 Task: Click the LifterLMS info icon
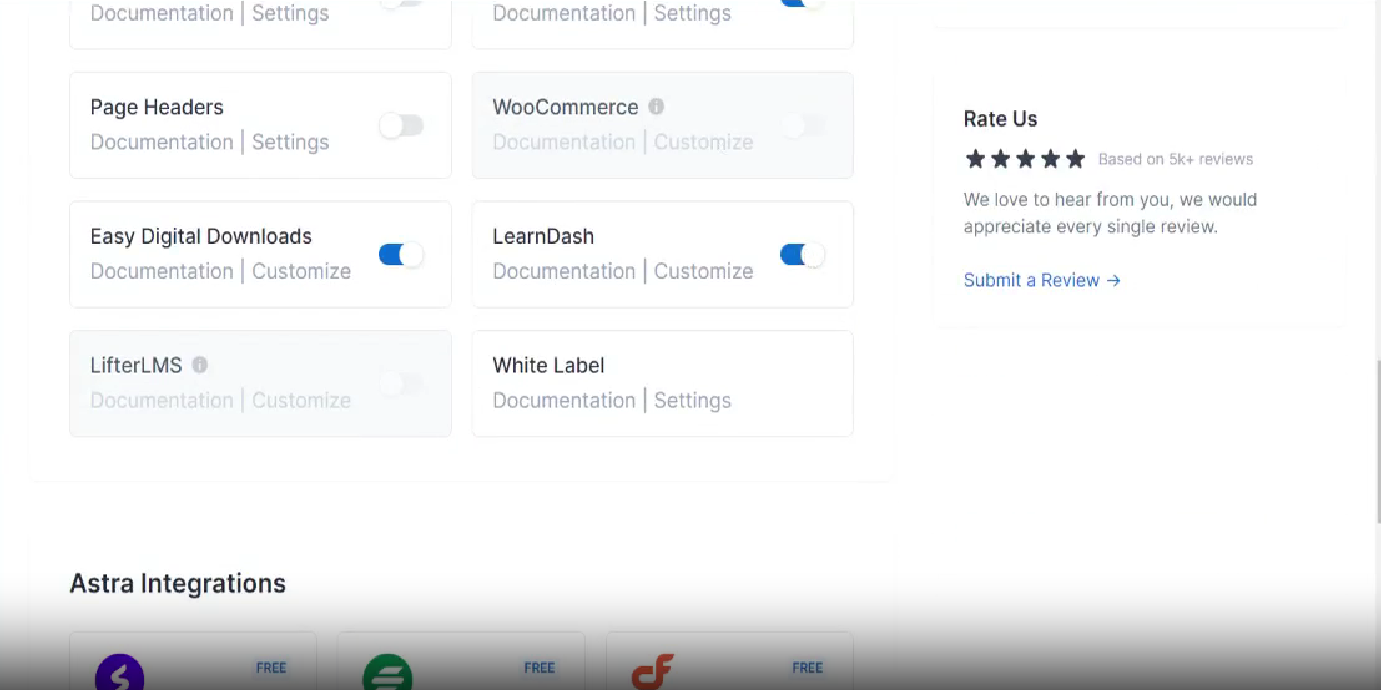point(200,365)
